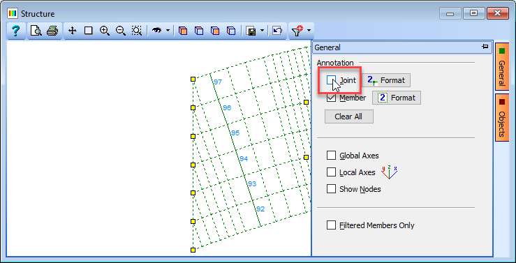Select the pan (four-arrow) tool
This screenshot has width=516, height=263.
tap(72, 31)
